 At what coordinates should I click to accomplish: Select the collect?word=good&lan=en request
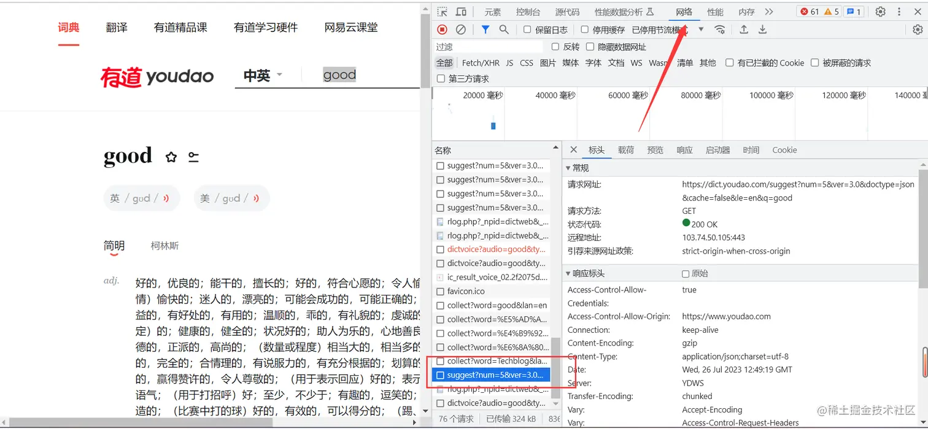point(492,305)
